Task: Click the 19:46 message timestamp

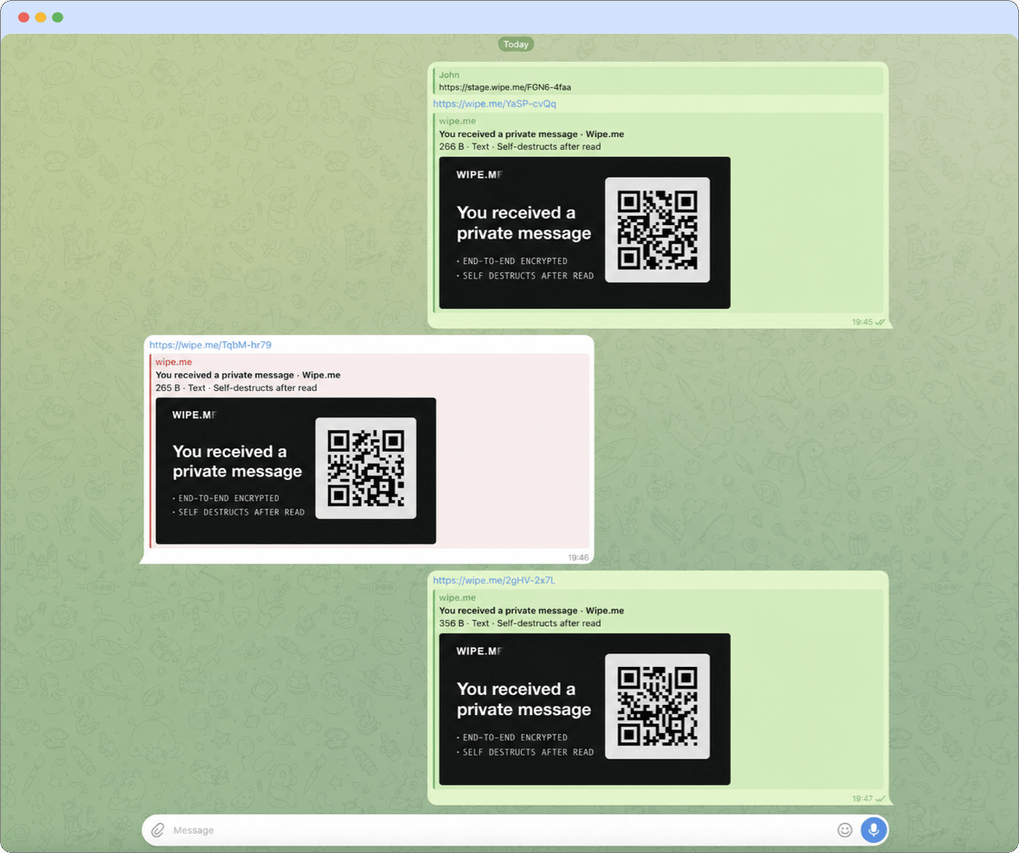Action: pos(578,558)
